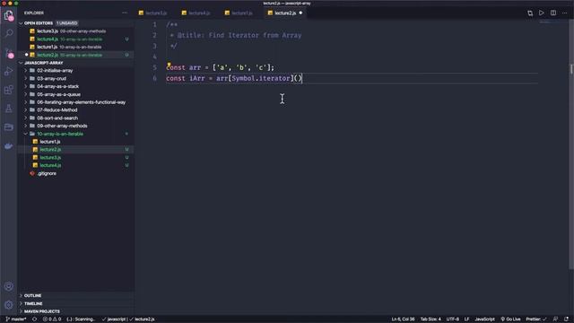This screenshot has width=574, height=323.
Task: Click the Ln 6, Col 36 position indicator
Action: click(x=403, y=319)
